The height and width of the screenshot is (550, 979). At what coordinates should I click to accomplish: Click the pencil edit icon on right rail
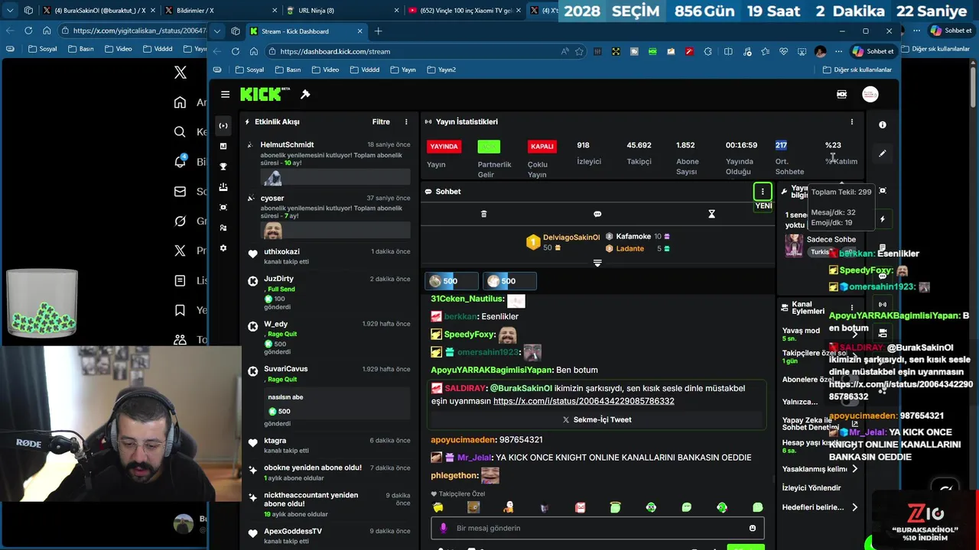(x=883, y=154)
